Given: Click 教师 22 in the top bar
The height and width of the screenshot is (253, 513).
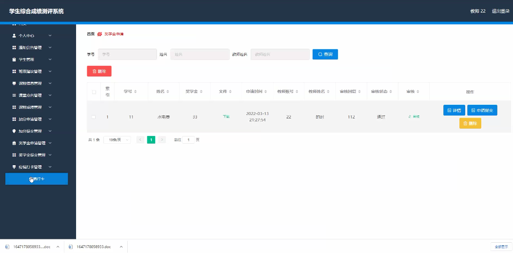Looking at the screenshot, I should click(478, 11).
